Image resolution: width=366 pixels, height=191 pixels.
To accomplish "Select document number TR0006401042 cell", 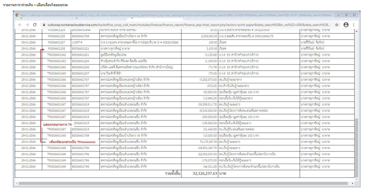I will pos(56,55).
